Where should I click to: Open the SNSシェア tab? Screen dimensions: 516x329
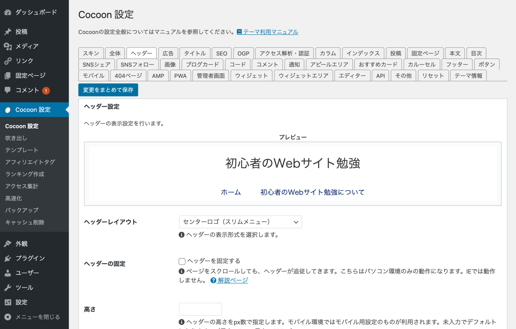96,64
